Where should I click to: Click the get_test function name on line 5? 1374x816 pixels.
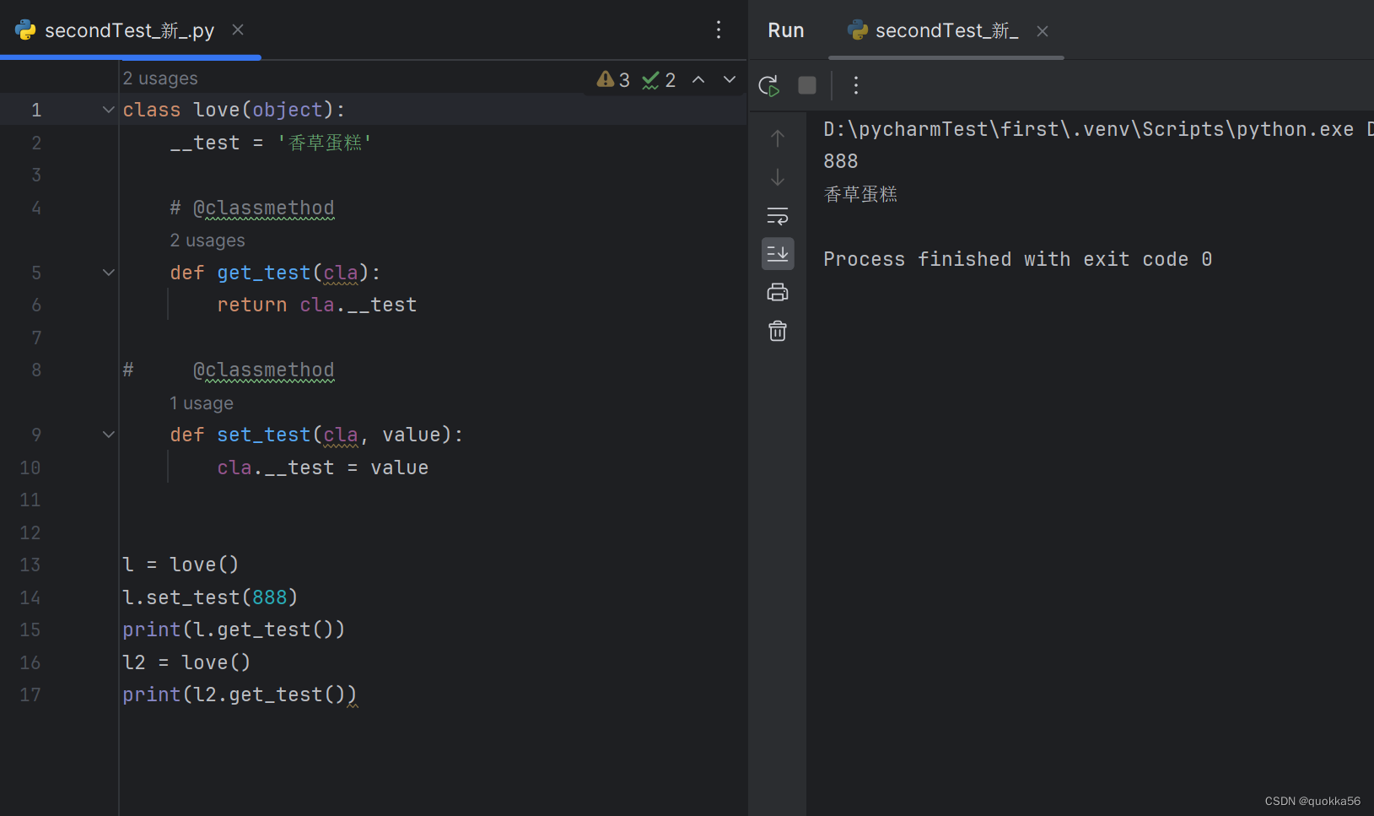coord(264,273)
